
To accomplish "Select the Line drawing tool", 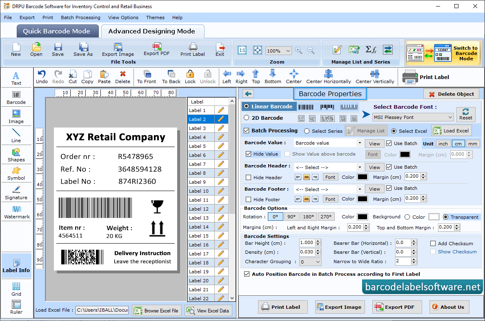I will point(16,136).
